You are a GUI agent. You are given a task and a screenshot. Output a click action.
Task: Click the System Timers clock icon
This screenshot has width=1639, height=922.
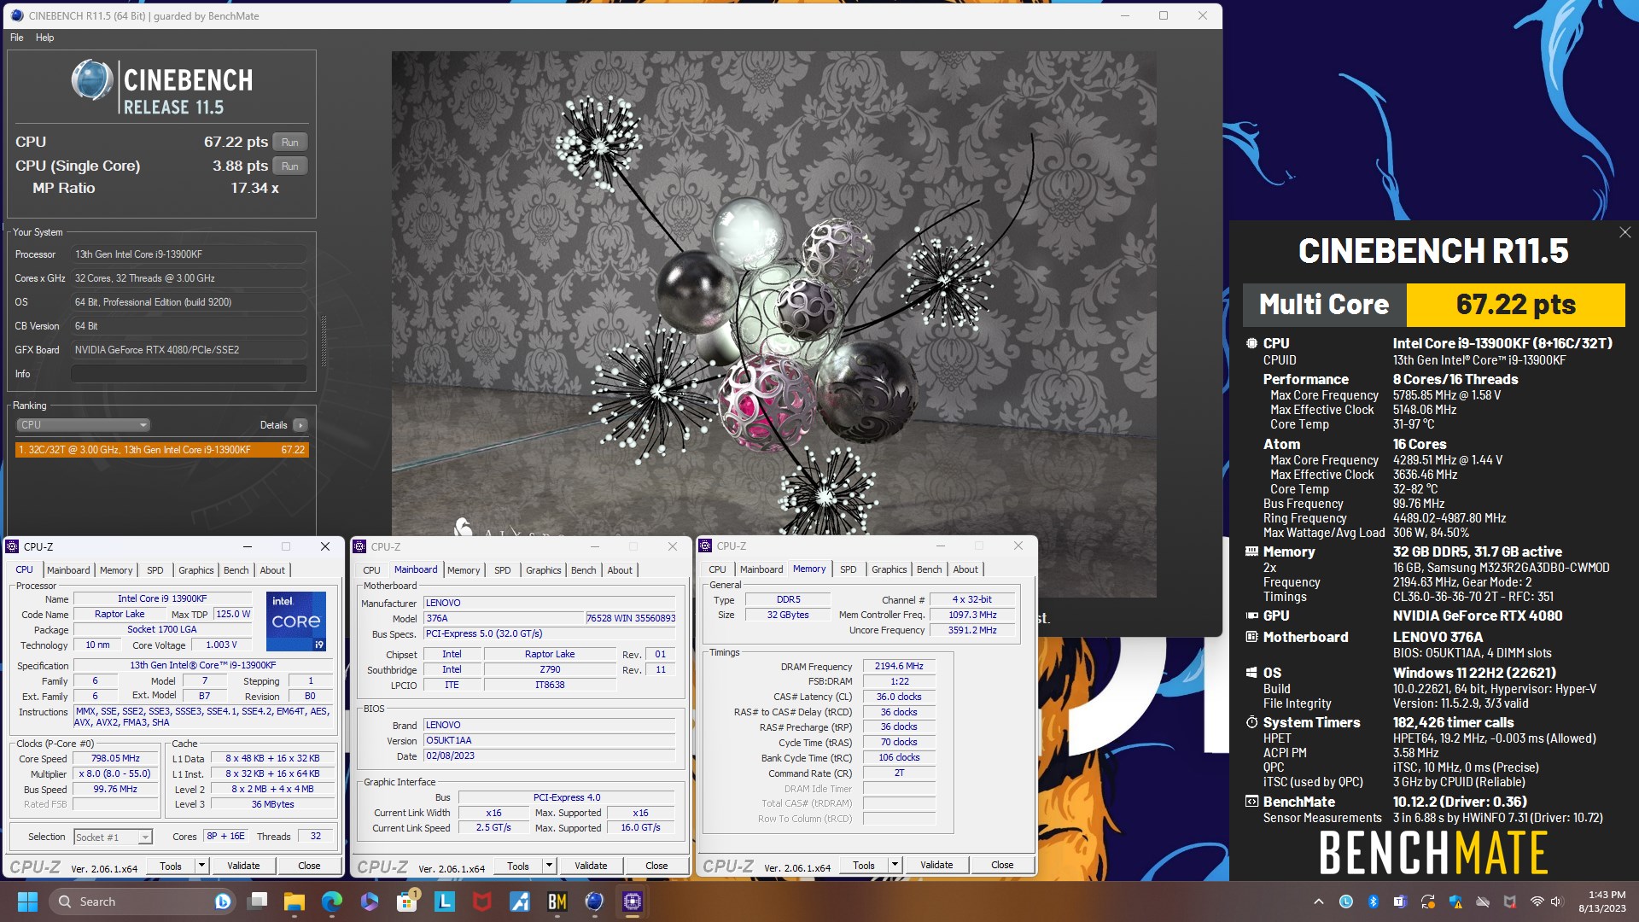[1251, 722]
